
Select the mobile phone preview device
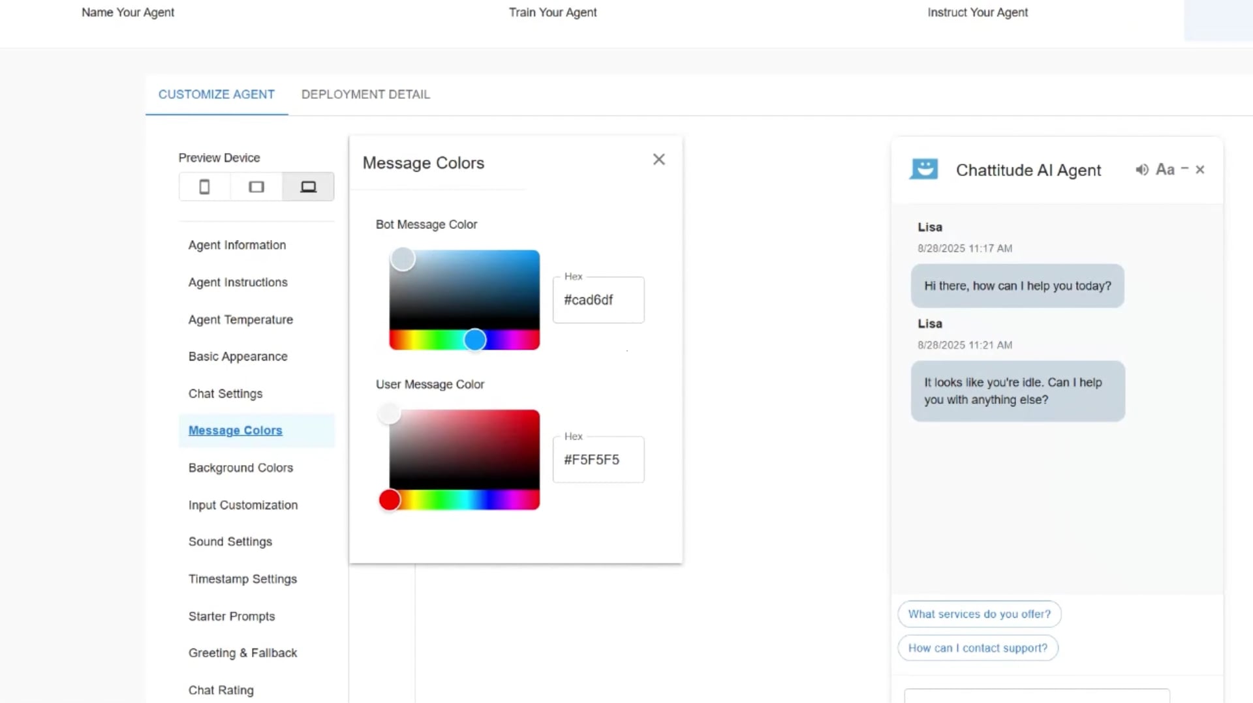point(204,187)
